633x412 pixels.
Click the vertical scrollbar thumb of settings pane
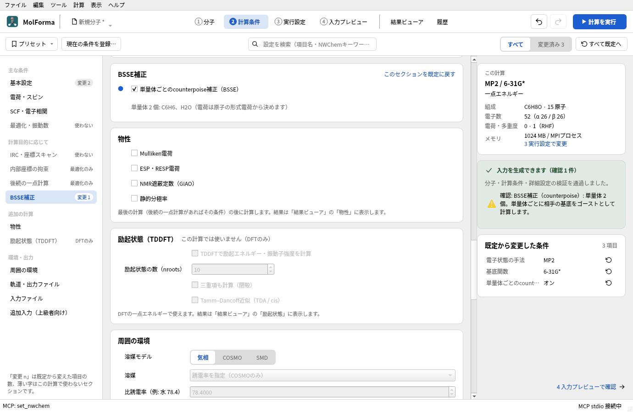[x=474, y=269]
